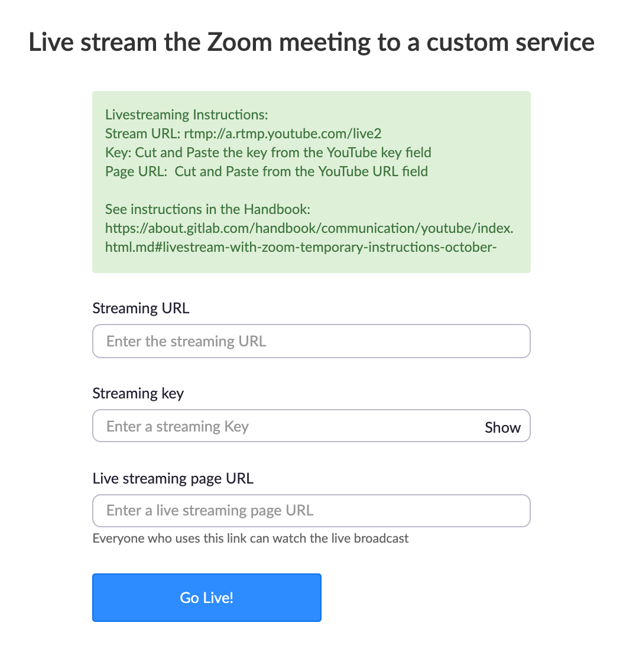Click the "Key: Cut and Paste" instruction line
The height and width of the screenshot is (668, 623).
(x=268, y=153)
